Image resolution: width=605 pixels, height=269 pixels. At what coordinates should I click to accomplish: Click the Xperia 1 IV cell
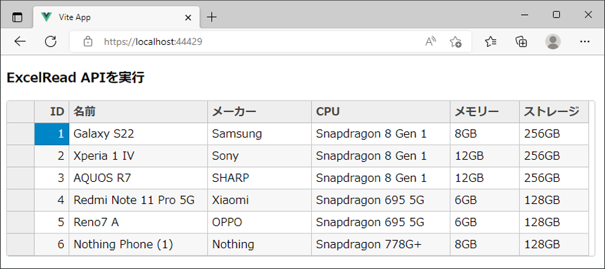coord(138,156)
